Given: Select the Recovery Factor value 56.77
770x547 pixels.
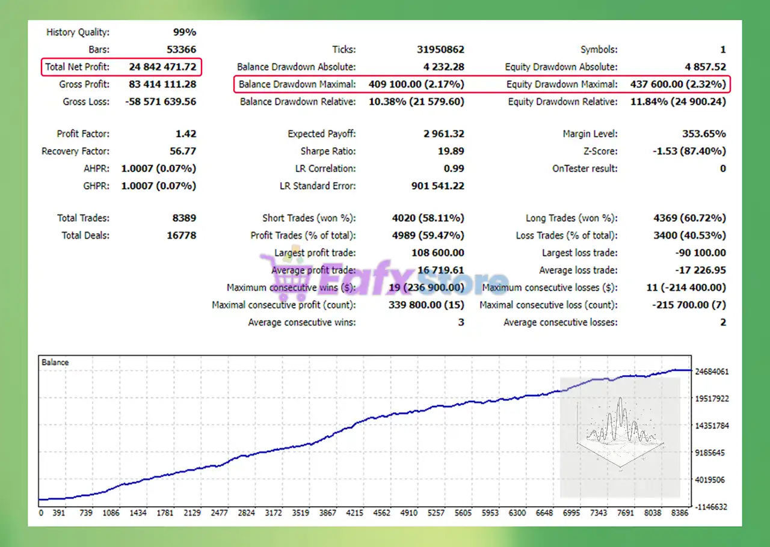Looking at the screenshot, I should coord(182,151).
